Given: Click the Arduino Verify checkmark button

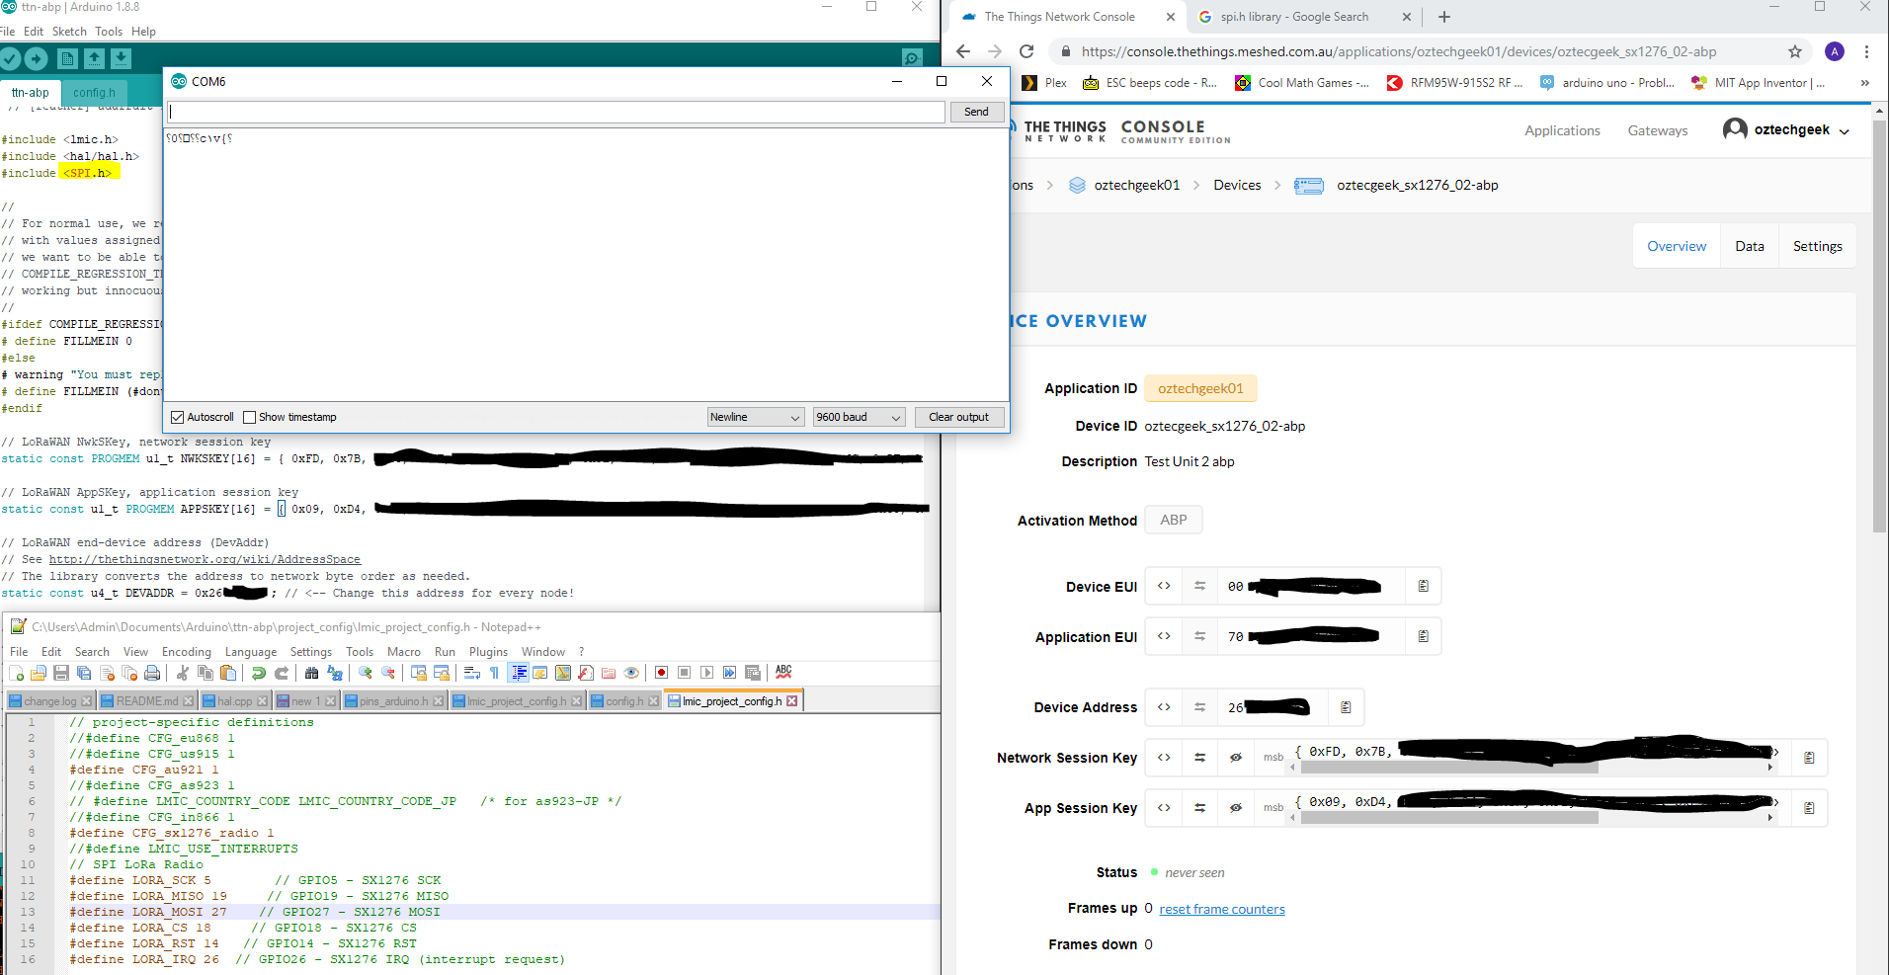Looking at the screenshot, I should click(11, 58).
